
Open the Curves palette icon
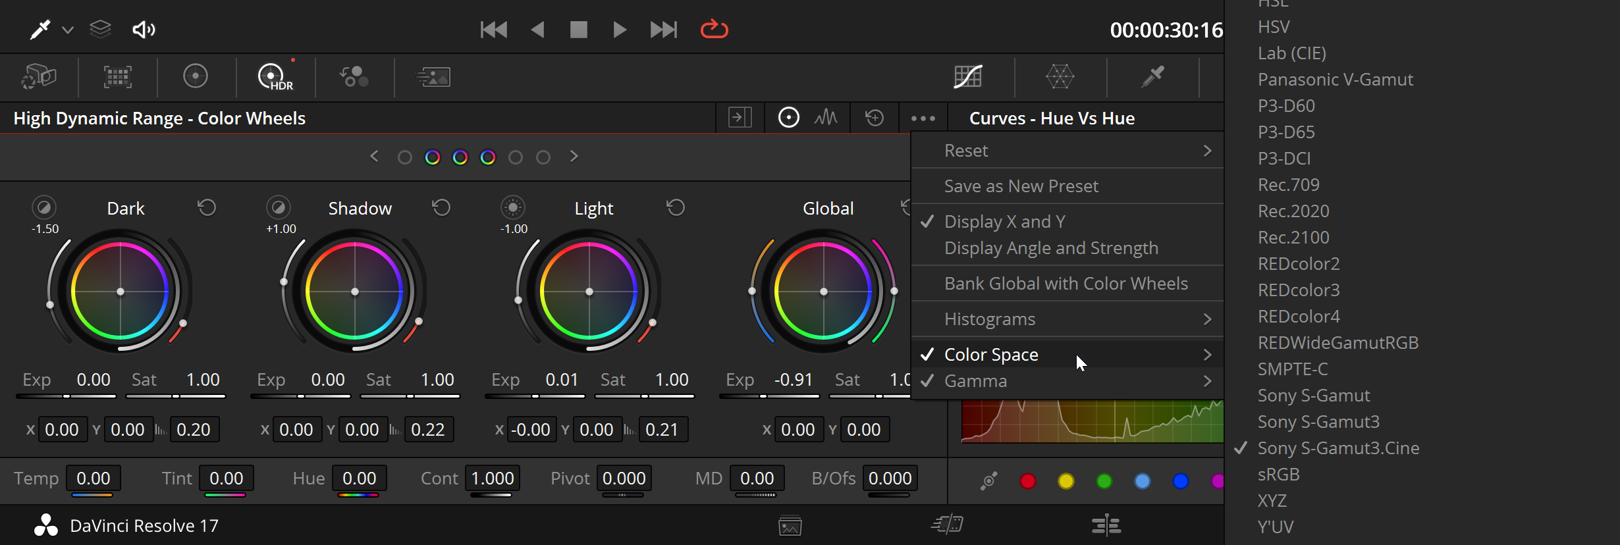point(968,77)
